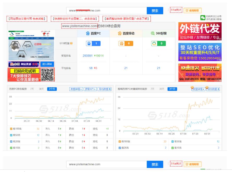Select 30天 in 百度PC排名趋势 chart
The image size is (232, 172).
click(41, 89)
